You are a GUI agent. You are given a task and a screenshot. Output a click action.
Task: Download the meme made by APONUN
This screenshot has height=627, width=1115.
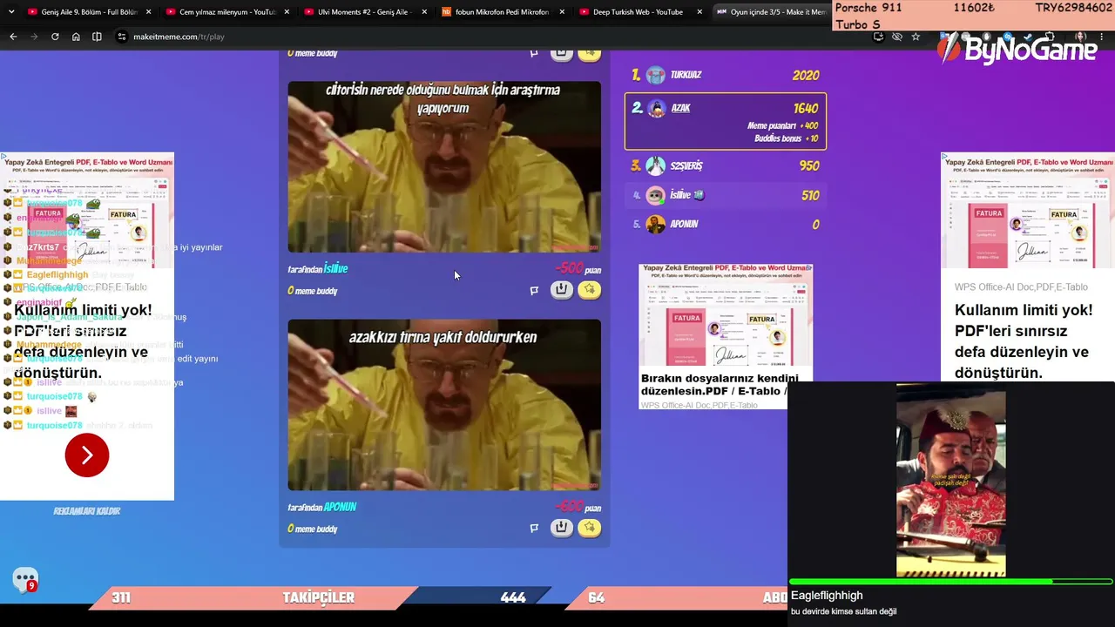[x=562, y=528]
